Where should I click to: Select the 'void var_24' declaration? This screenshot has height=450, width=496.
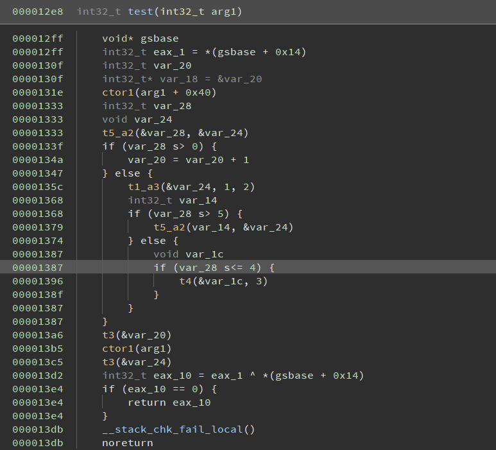(x=137, y=119)
